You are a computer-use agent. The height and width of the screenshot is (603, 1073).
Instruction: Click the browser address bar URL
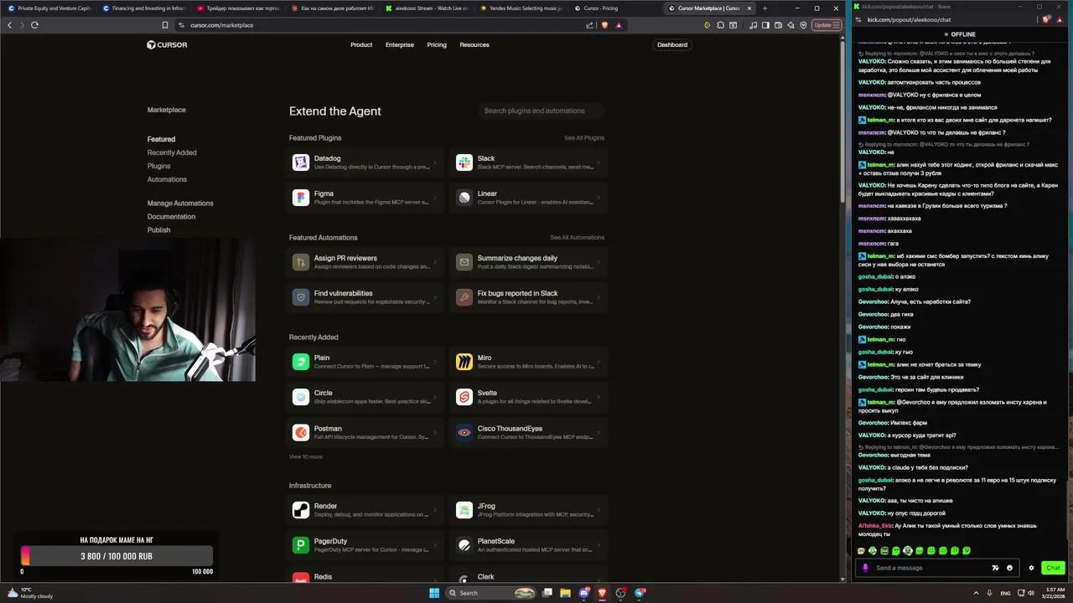coord(221,25)
